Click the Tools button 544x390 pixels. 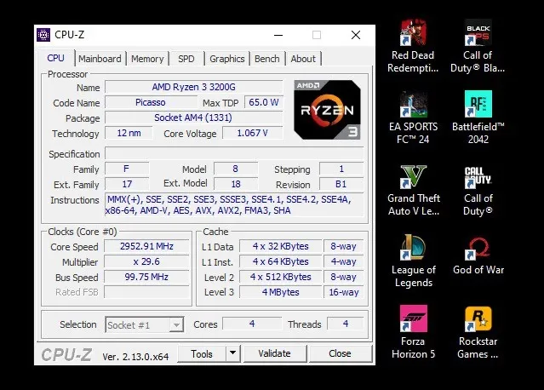tap(202, 353)
